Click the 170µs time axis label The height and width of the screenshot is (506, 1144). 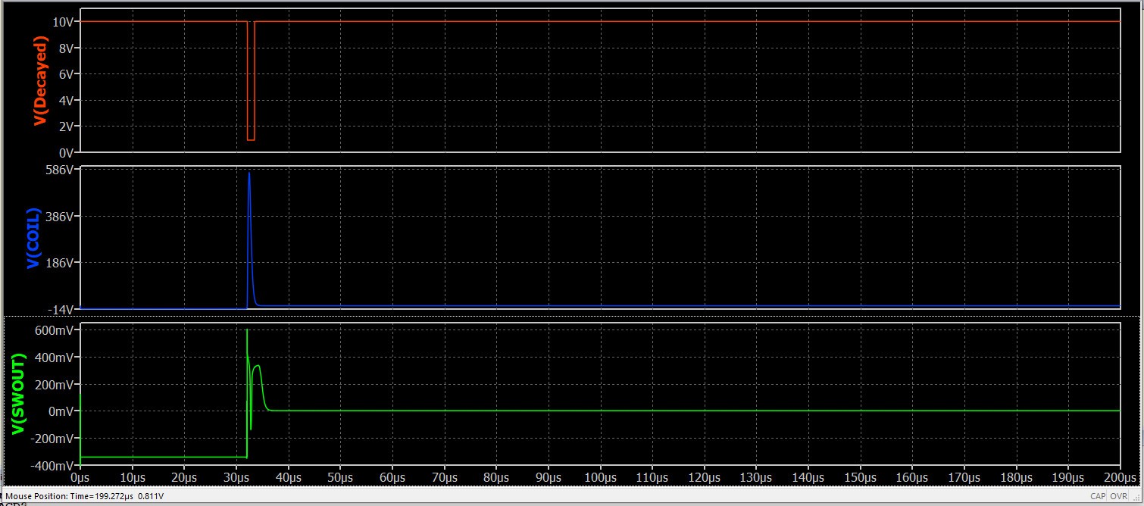pyautogui.click(x=964, y=478)
